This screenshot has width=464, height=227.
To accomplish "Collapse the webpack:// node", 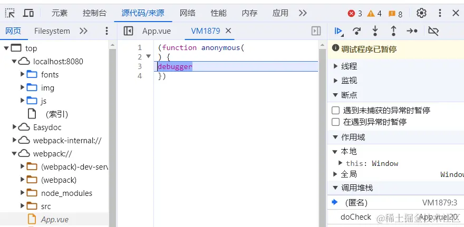I will (15, 154).
